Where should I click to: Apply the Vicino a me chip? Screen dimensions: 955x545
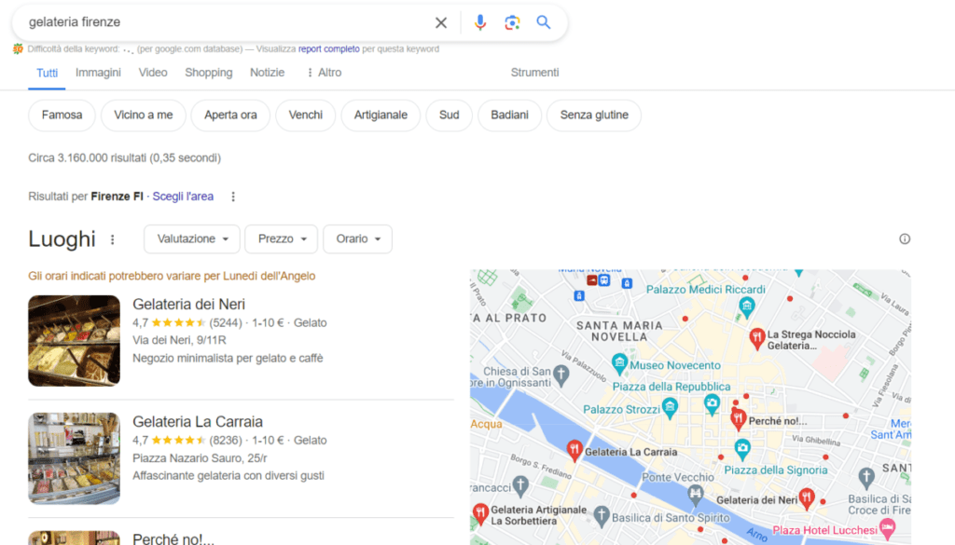(x=143, y=115)
